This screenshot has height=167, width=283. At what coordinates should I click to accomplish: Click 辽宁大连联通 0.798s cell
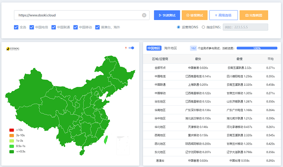pos(240,152)
